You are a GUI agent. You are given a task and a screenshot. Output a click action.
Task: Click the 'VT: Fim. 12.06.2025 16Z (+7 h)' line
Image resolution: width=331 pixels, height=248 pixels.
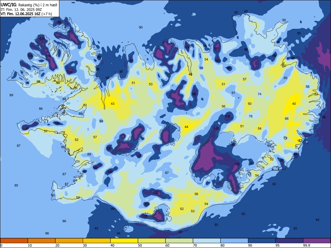(x=26, y=14)
